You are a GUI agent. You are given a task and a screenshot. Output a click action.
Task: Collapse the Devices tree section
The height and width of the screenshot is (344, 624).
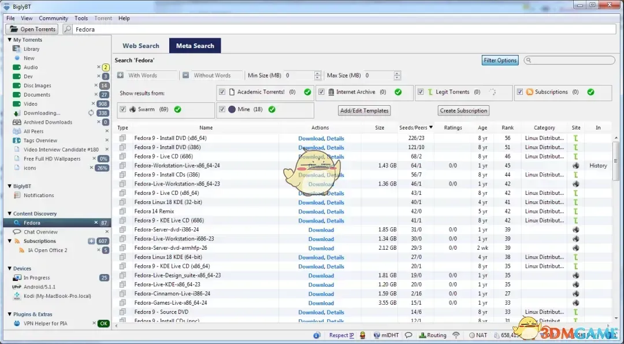tap(10, 268)
